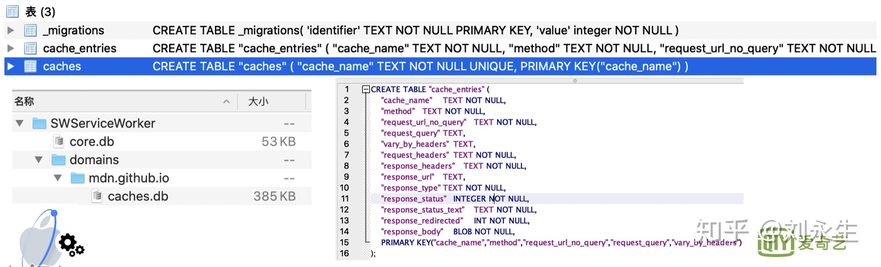This screenshot has height=267, width=881.
Task: Click "response_body" on editor line 14
Action: (412, 232)
